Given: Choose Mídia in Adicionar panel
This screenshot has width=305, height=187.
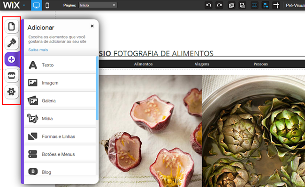Looking at the screenshot, I should tap(60, 118).
